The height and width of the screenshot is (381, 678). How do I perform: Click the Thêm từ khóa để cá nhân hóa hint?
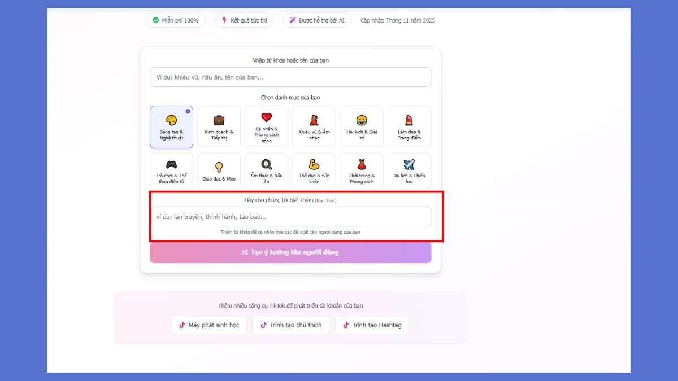pyautogui.click(x=290, y=232)
